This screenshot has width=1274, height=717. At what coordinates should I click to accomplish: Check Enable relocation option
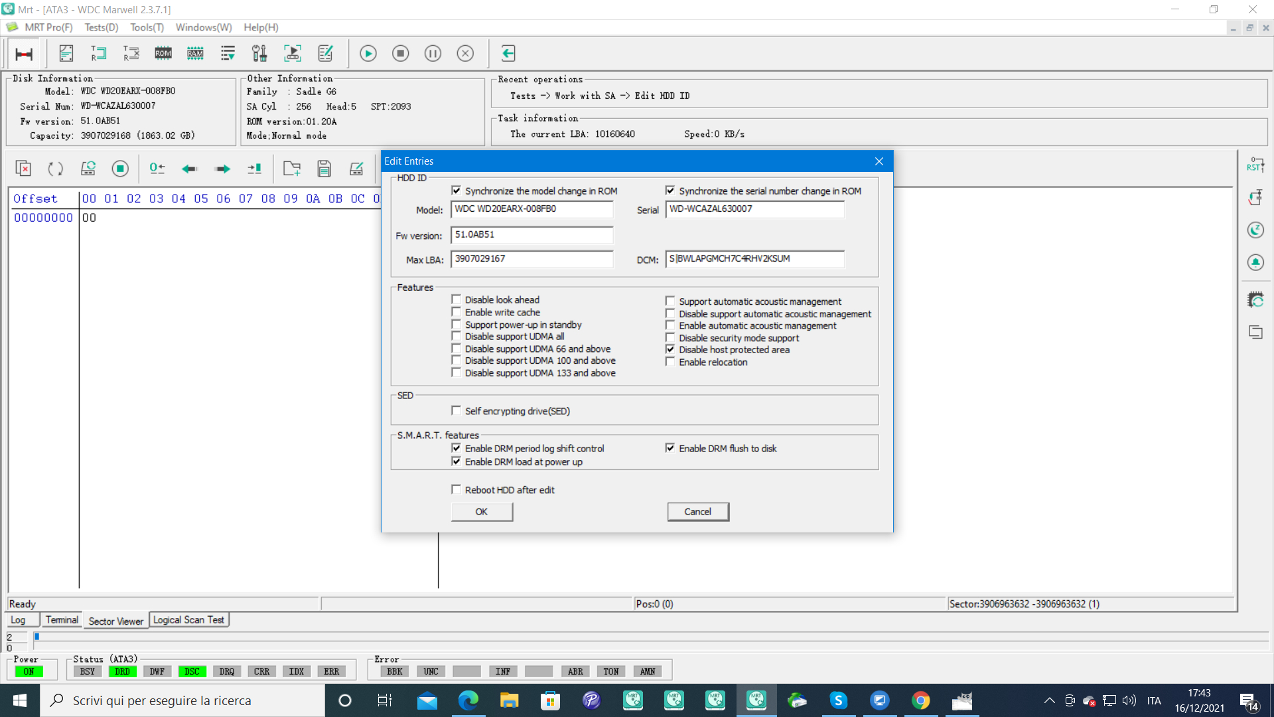[670, 362]
